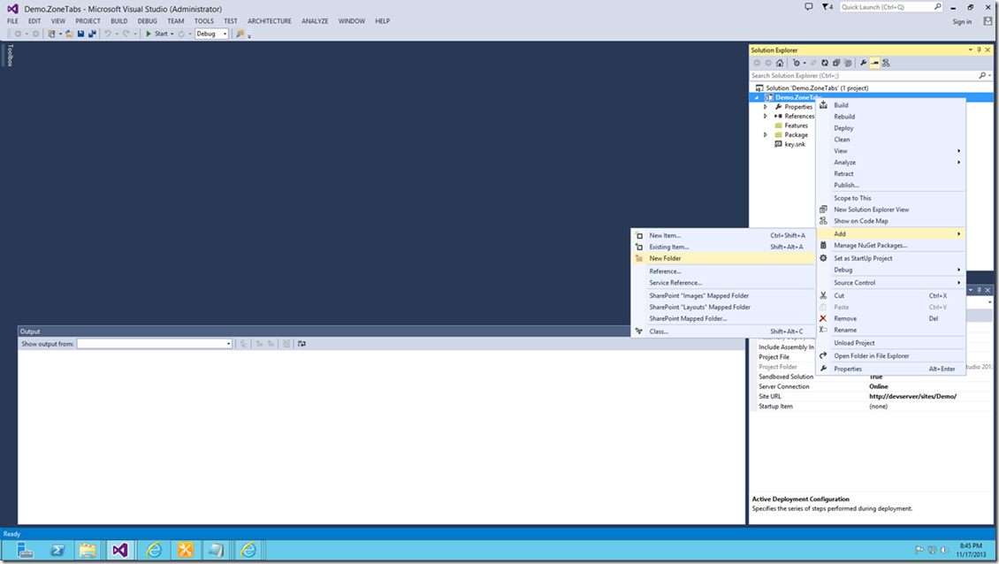Viewport: 999px width, 564px height.
Task: Open the ARCHITECTURE menu
Action: click(270, 21)
